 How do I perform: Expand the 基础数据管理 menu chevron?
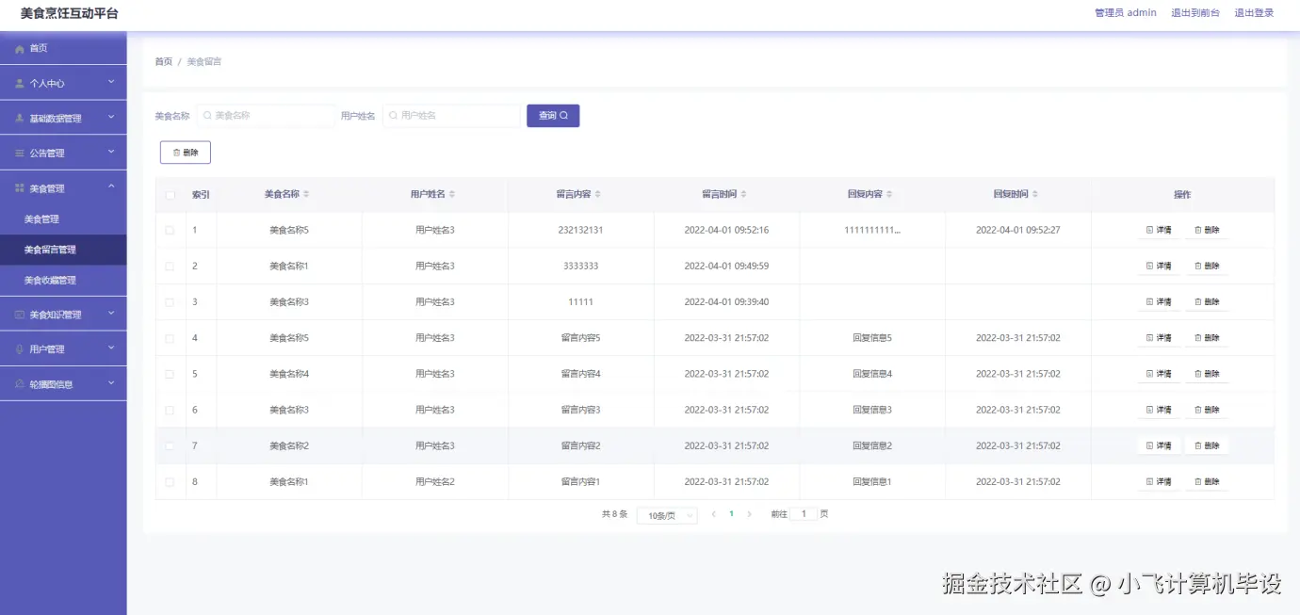tap(111, 117)
